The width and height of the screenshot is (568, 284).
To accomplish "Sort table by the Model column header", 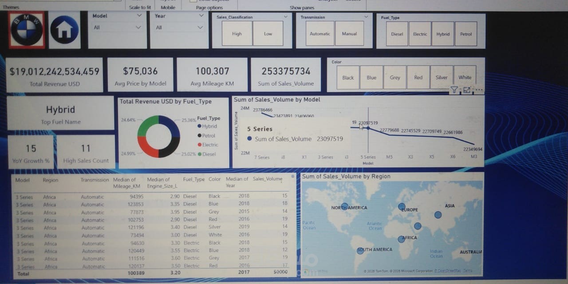I will coord(23,180).
